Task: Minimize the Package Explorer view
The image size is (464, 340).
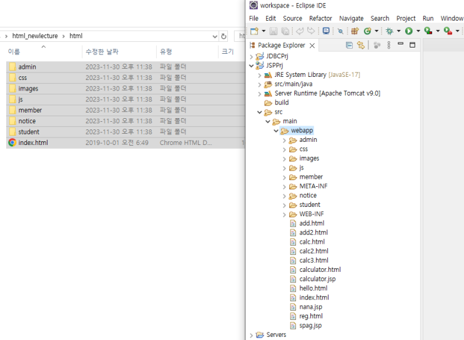Action: 401,44
